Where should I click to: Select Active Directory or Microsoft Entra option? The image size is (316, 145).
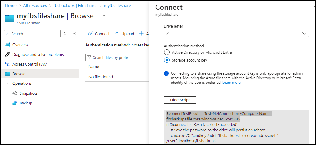tap(167, 52)
